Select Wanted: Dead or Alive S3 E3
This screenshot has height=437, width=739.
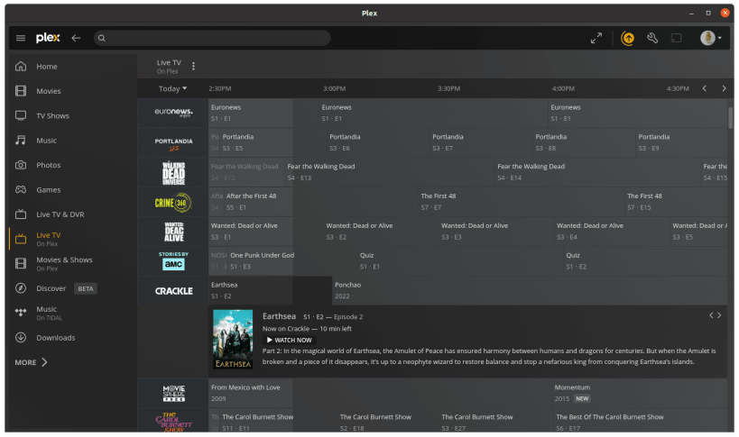click(496, 232)
